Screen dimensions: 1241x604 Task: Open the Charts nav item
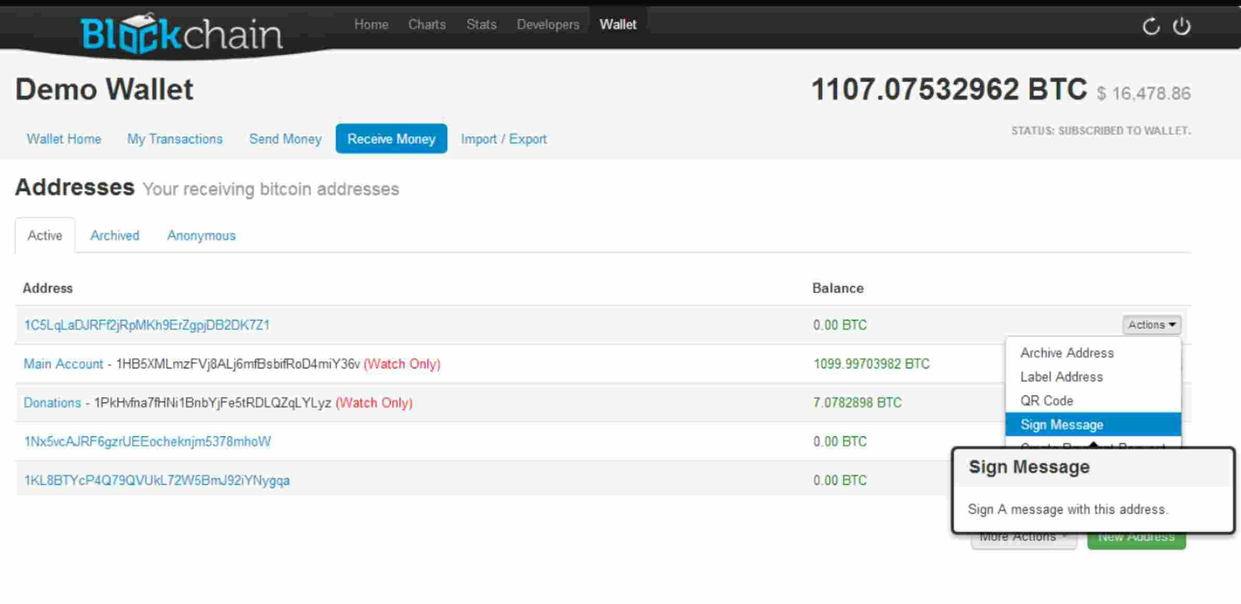point(427,24)
